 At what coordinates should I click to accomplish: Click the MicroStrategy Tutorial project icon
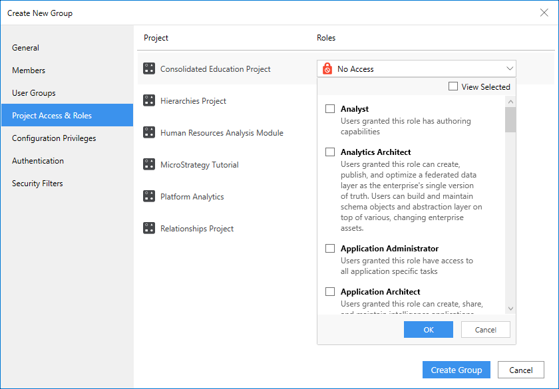[149, 164]
